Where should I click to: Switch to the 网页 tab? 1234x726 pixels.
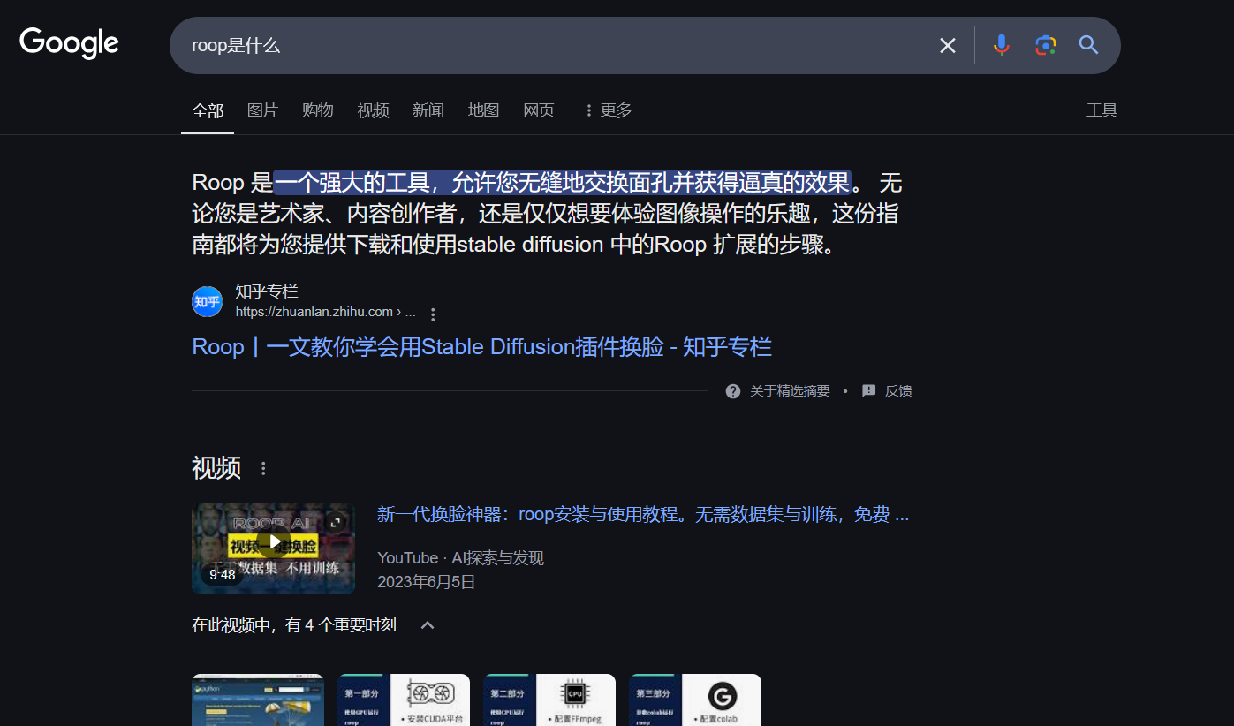[538, 110]
